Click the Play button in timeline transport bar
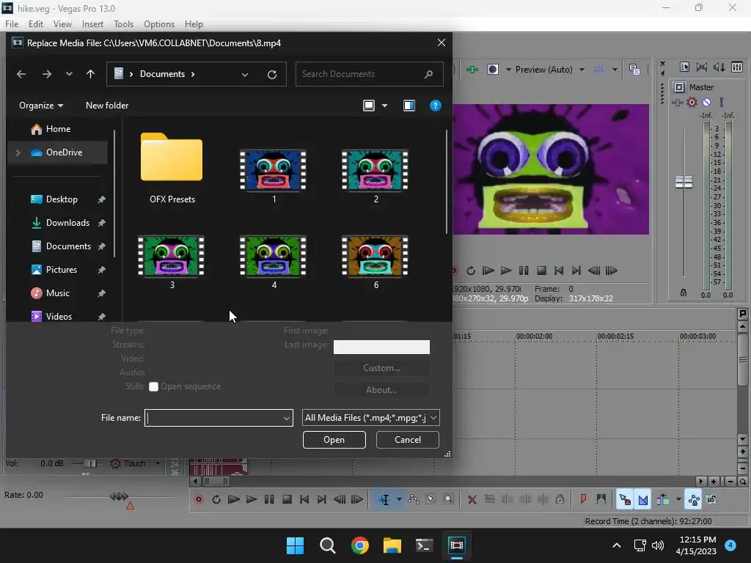751x563 pixels. coord(252,499)
